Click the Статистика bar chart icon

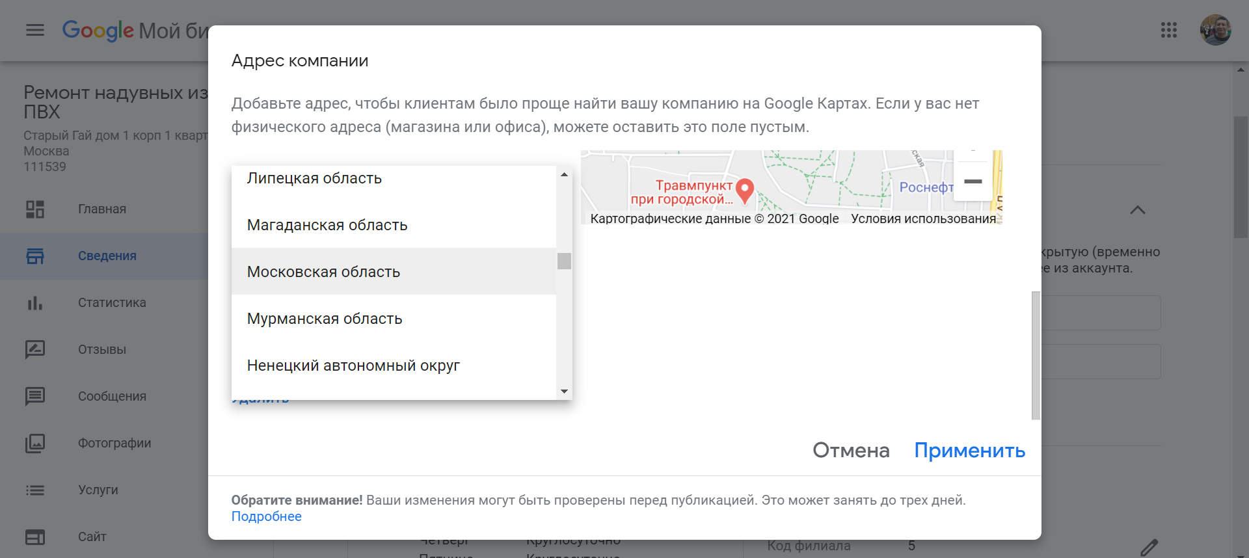pyautogui.click(x=35, y=303)
